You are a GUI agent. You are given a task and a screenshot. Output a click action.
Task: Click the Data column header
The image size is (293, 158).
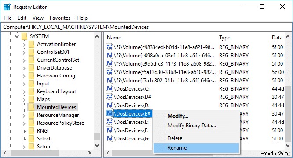click(277, 38)
